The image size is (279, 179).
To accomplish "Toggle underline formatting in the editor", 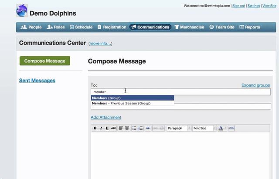I will [x=107, y=128].
